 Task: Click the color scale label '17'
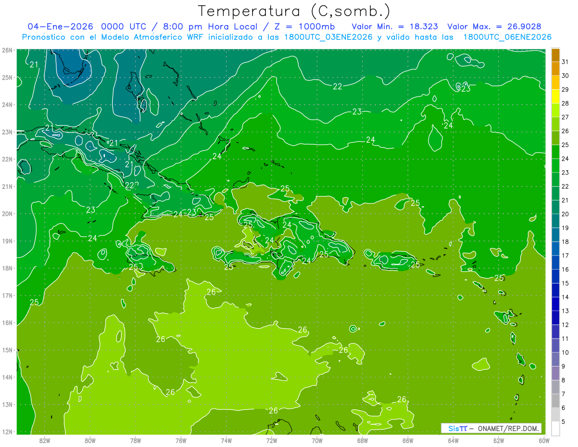pos(565,256)
